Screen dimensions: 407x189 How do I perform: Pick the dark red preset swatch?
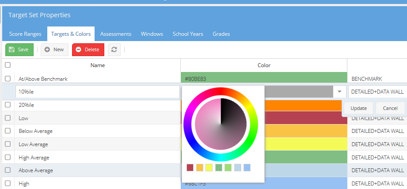click(x=190, y=167)
